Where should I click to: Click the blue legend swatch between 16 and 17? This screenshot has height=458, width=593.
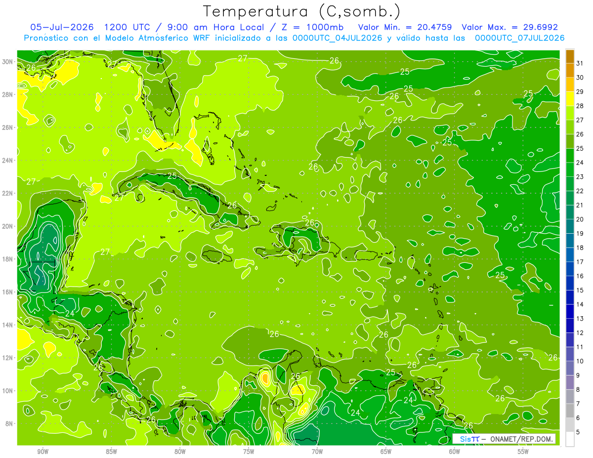tap(570, 269)
